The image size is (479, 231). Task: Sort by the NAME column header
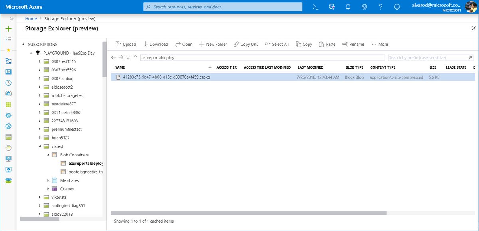[120, 67]
